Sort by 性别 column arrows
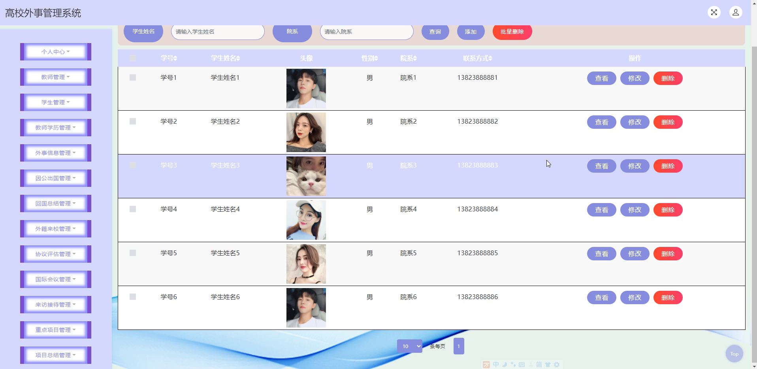Image resolution: width=757 pixels, height=369 pixels. 376,58
